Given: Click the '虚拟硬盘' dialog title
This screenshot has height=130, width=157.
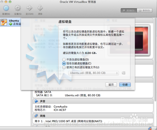Looking at the screenshot, I should point(65,22).
